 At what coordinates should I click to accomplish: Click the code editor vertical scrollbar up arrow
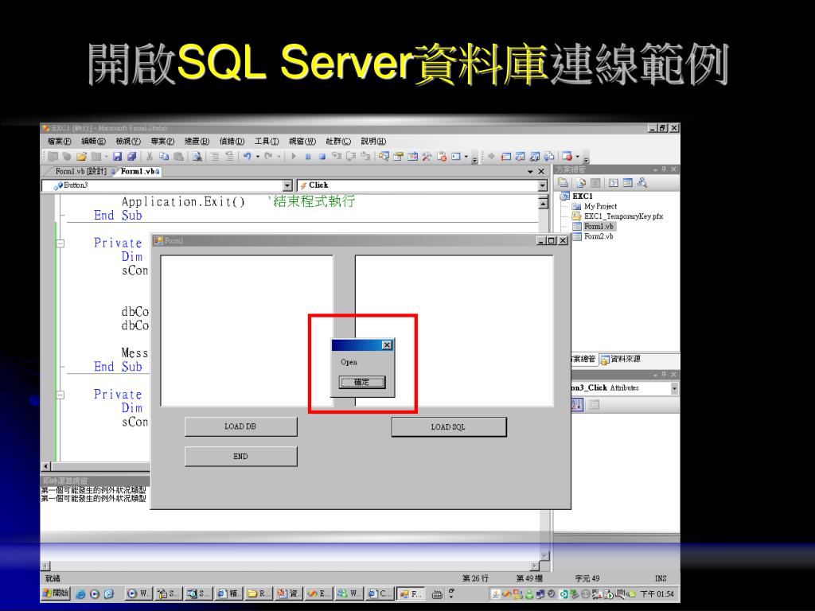(543, 203)
